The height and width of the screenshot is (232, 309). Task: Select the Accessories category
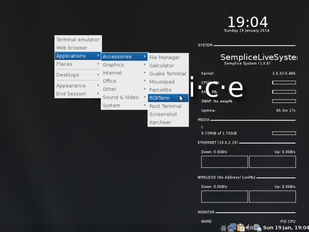click(x=125, y=57)
